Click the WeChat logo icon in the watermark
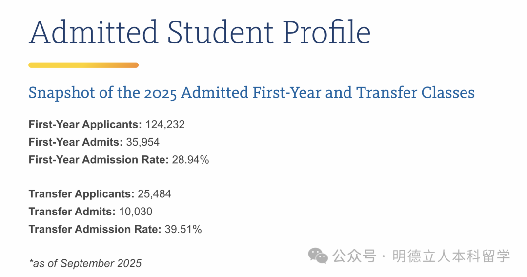The height and width of the screenshot is (277, 527). (318, 256)
